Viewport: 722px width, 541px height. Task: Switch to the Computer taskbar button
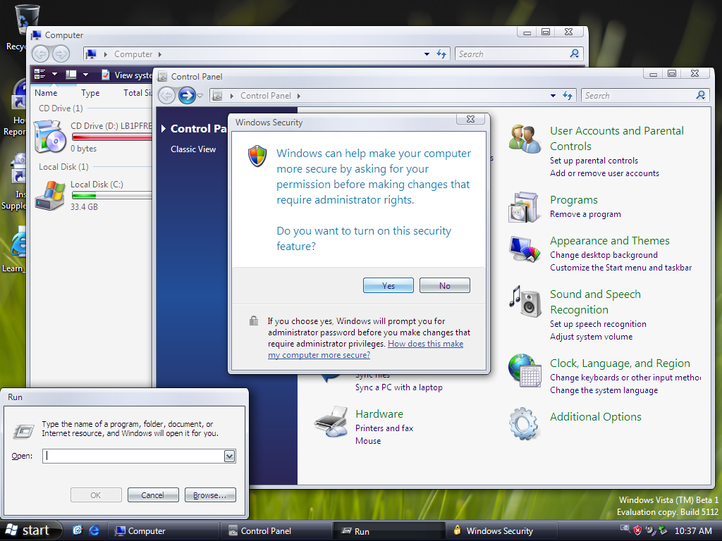[x=162, y=531]
